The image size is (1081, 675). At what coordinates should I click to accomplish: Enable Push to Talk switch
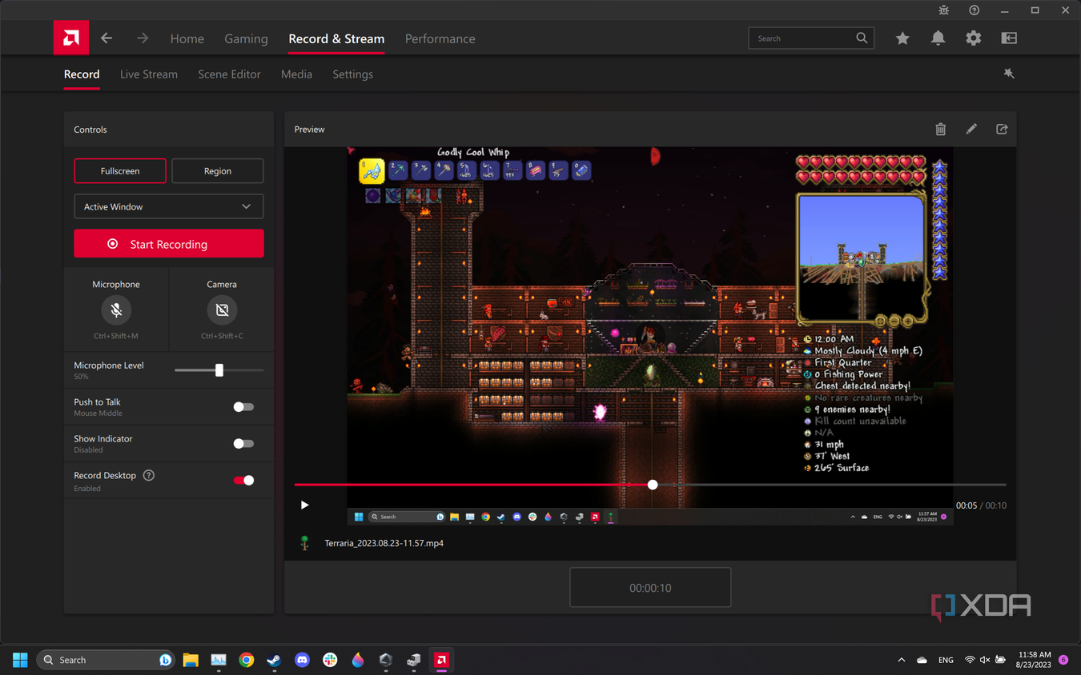pyautogui.click(x=243, y=407)
